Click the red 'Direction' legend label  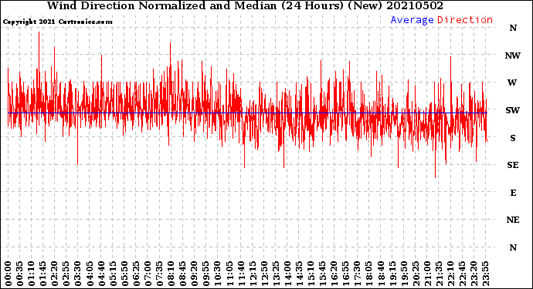click(465, 20)
